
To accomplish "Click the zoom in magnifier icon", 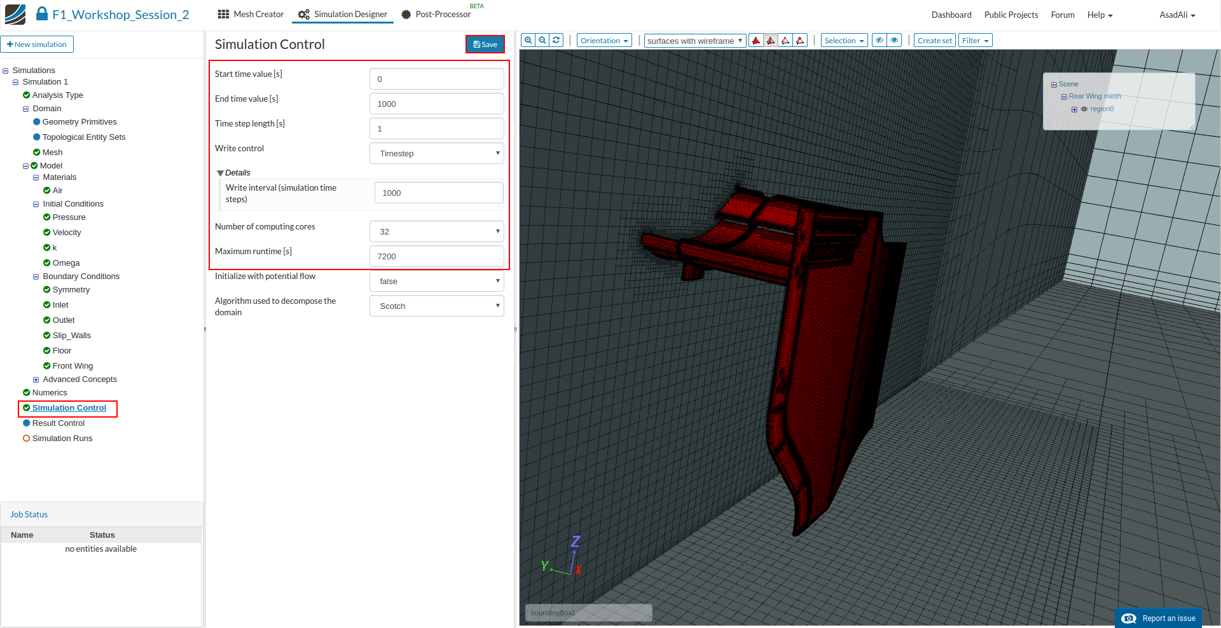I will pyautogui.click(x=528, y=40).
